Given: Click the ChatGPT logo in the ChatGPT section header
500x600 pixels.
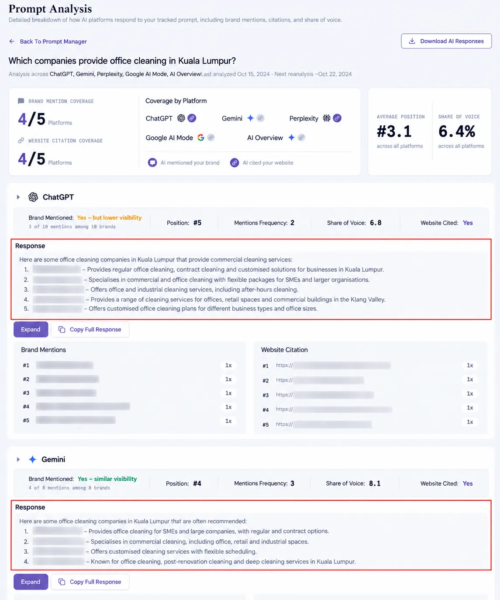Looking at the screenshot, I should coord(33,197).
